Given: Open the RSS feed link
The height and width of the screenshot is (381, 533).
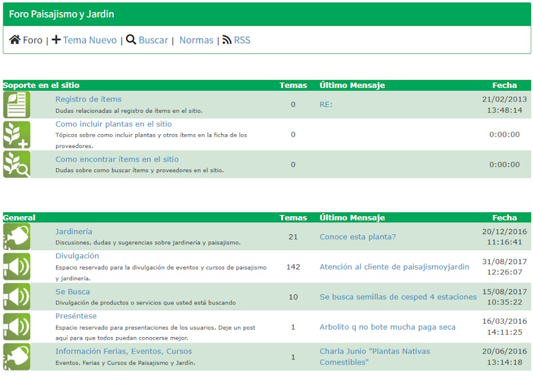Looking at the screenshot, I should [x=242, y=40].
